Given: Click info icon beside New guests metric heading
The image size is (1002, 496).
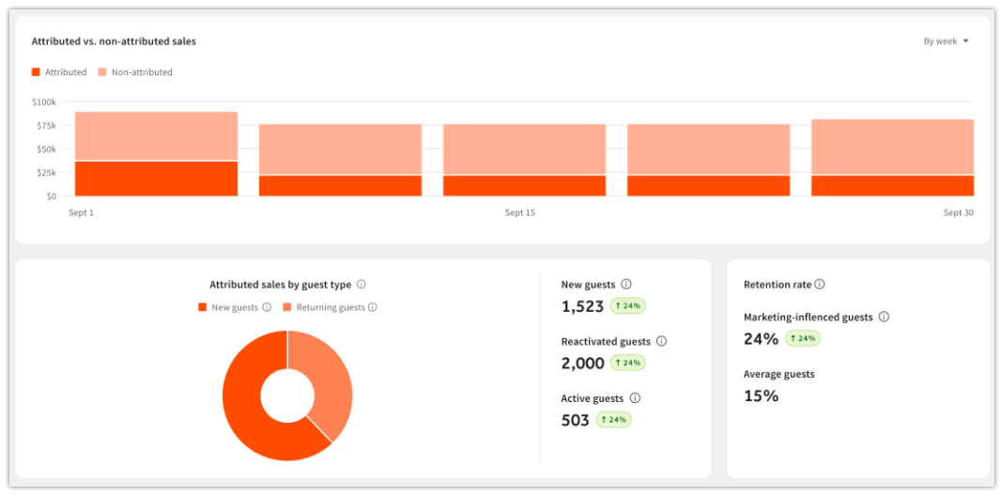Looking at the screenshot, I should pyautogui.click(x=626, y=285).
